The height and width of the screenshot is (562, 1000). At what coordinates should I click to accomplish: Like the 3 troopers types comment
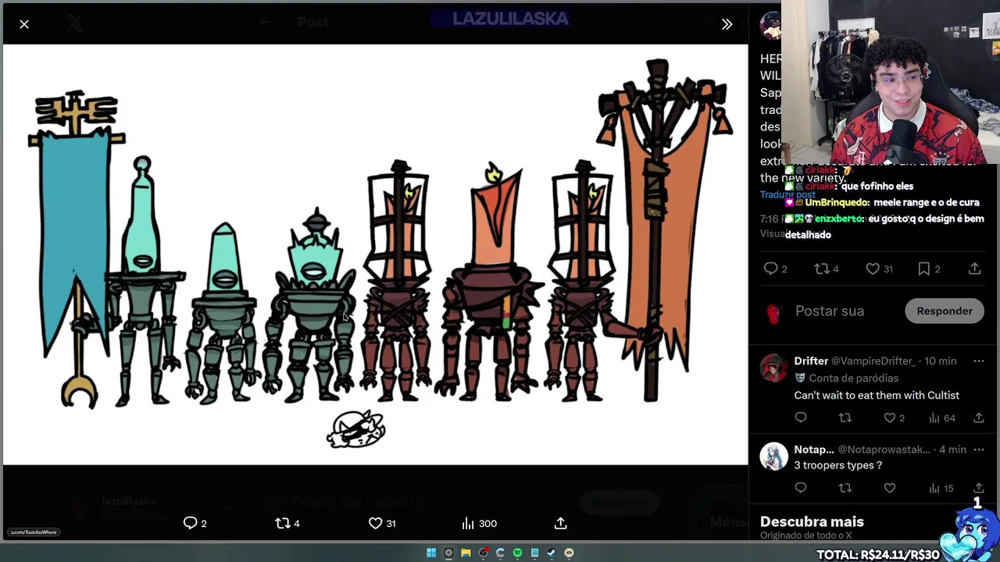890,488
